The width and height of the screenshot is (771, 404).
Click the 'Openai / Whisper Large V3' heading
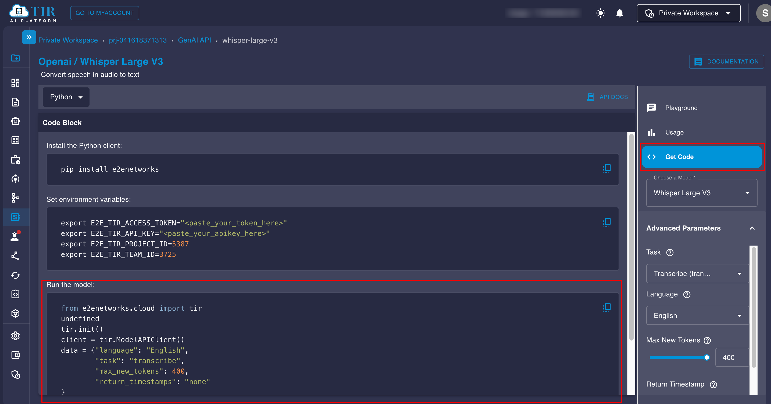click(x=101, y=61)
